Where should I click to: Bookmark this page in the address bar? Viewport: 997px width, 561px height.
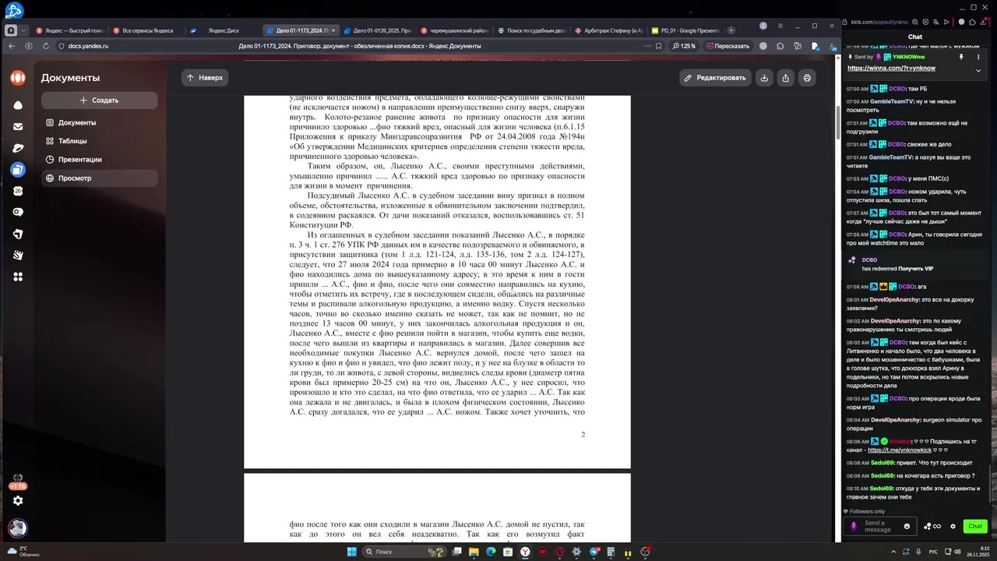pos(658,46)
